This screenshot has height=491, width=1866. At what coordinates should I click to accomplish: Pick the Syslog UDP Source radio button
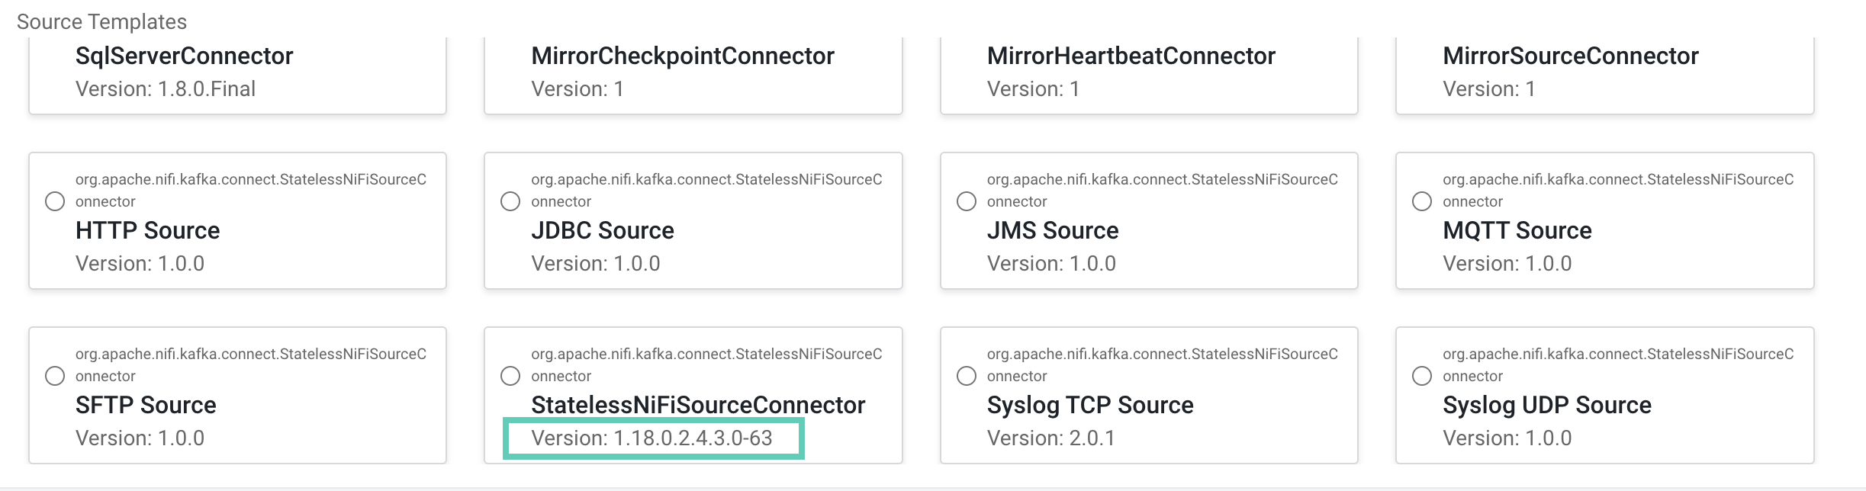click(x=1422, y=376)
